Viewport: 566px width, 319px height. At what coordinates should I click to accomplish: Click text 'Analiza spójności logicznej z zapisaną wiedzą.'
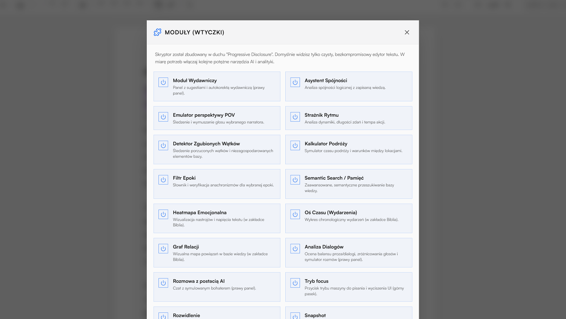point(345,87)
